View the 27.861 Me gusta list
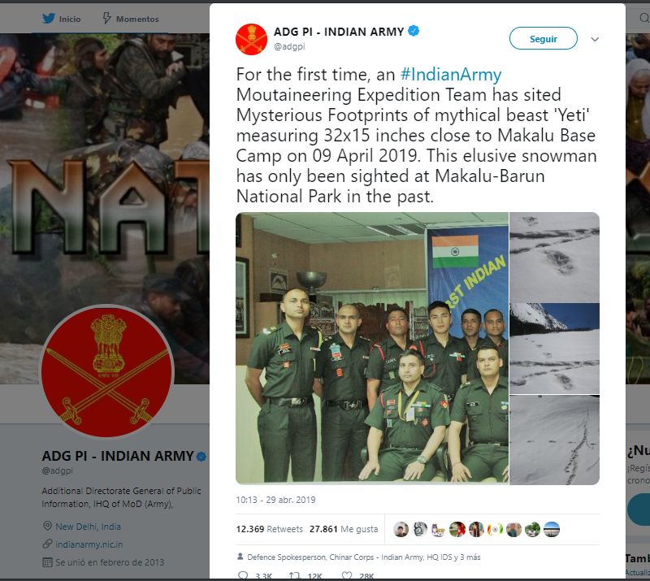The height and width of the screenshot is (581, 650). pos(344,529)
